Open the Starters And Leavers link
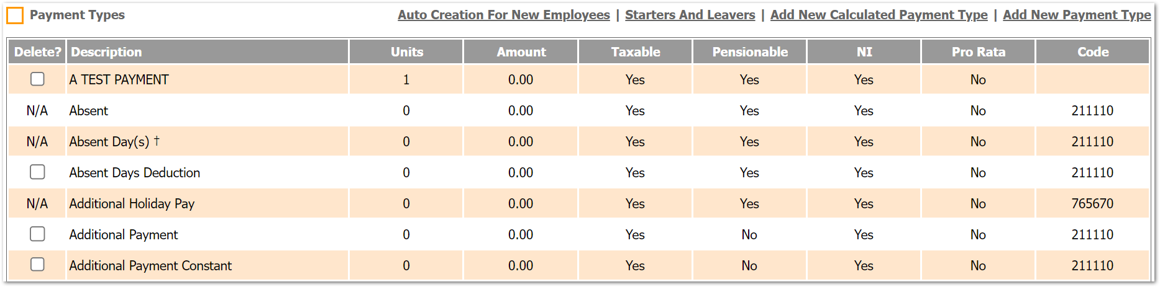 coord(690,15)
